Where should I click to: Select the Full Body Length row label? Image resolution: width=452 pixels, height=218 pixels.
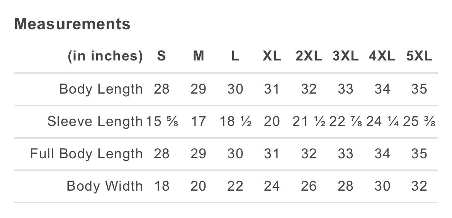87,154
